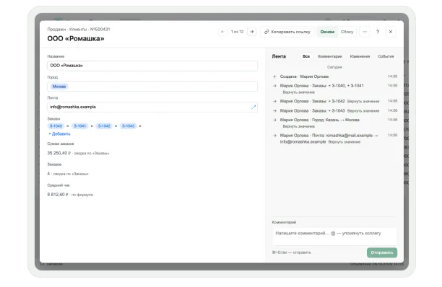Click arrow icon of З-1040, З-1041 entry
The image size is (442, 287).
(274, 86)
